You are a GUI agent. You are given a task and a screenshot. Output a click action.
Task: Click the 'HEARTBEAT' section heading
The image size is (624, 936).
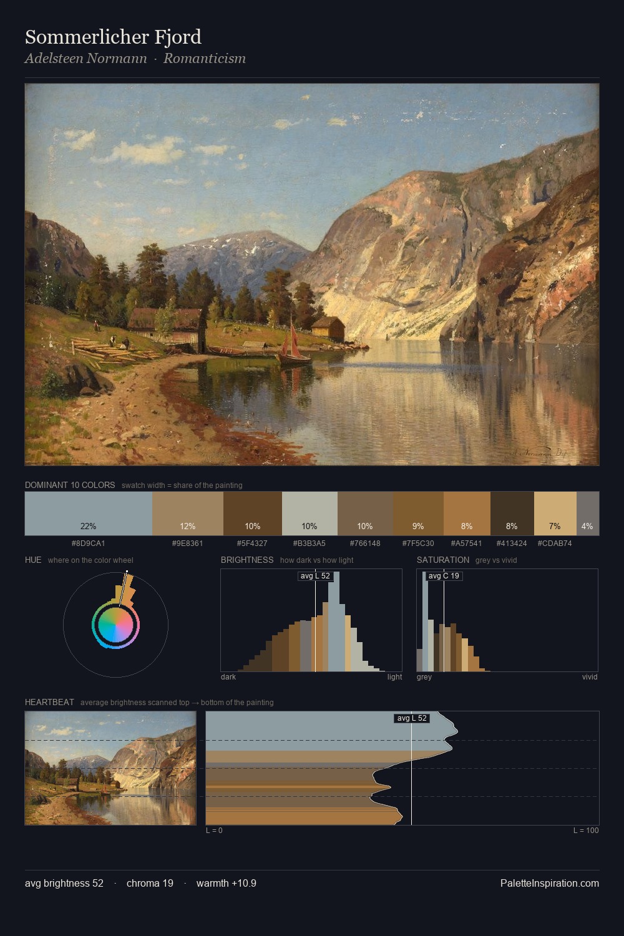(x=49, y=702)
